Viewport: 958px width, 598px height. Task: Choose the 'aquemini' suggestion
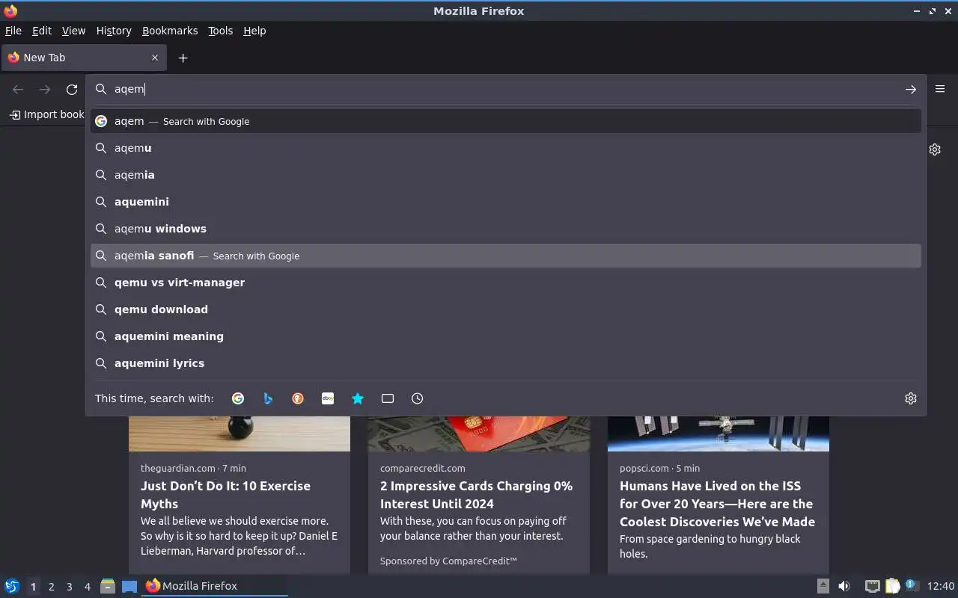click(506, 202)
